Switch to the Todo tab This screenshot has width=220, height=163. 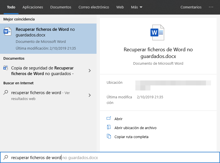[x=11, y=7]
